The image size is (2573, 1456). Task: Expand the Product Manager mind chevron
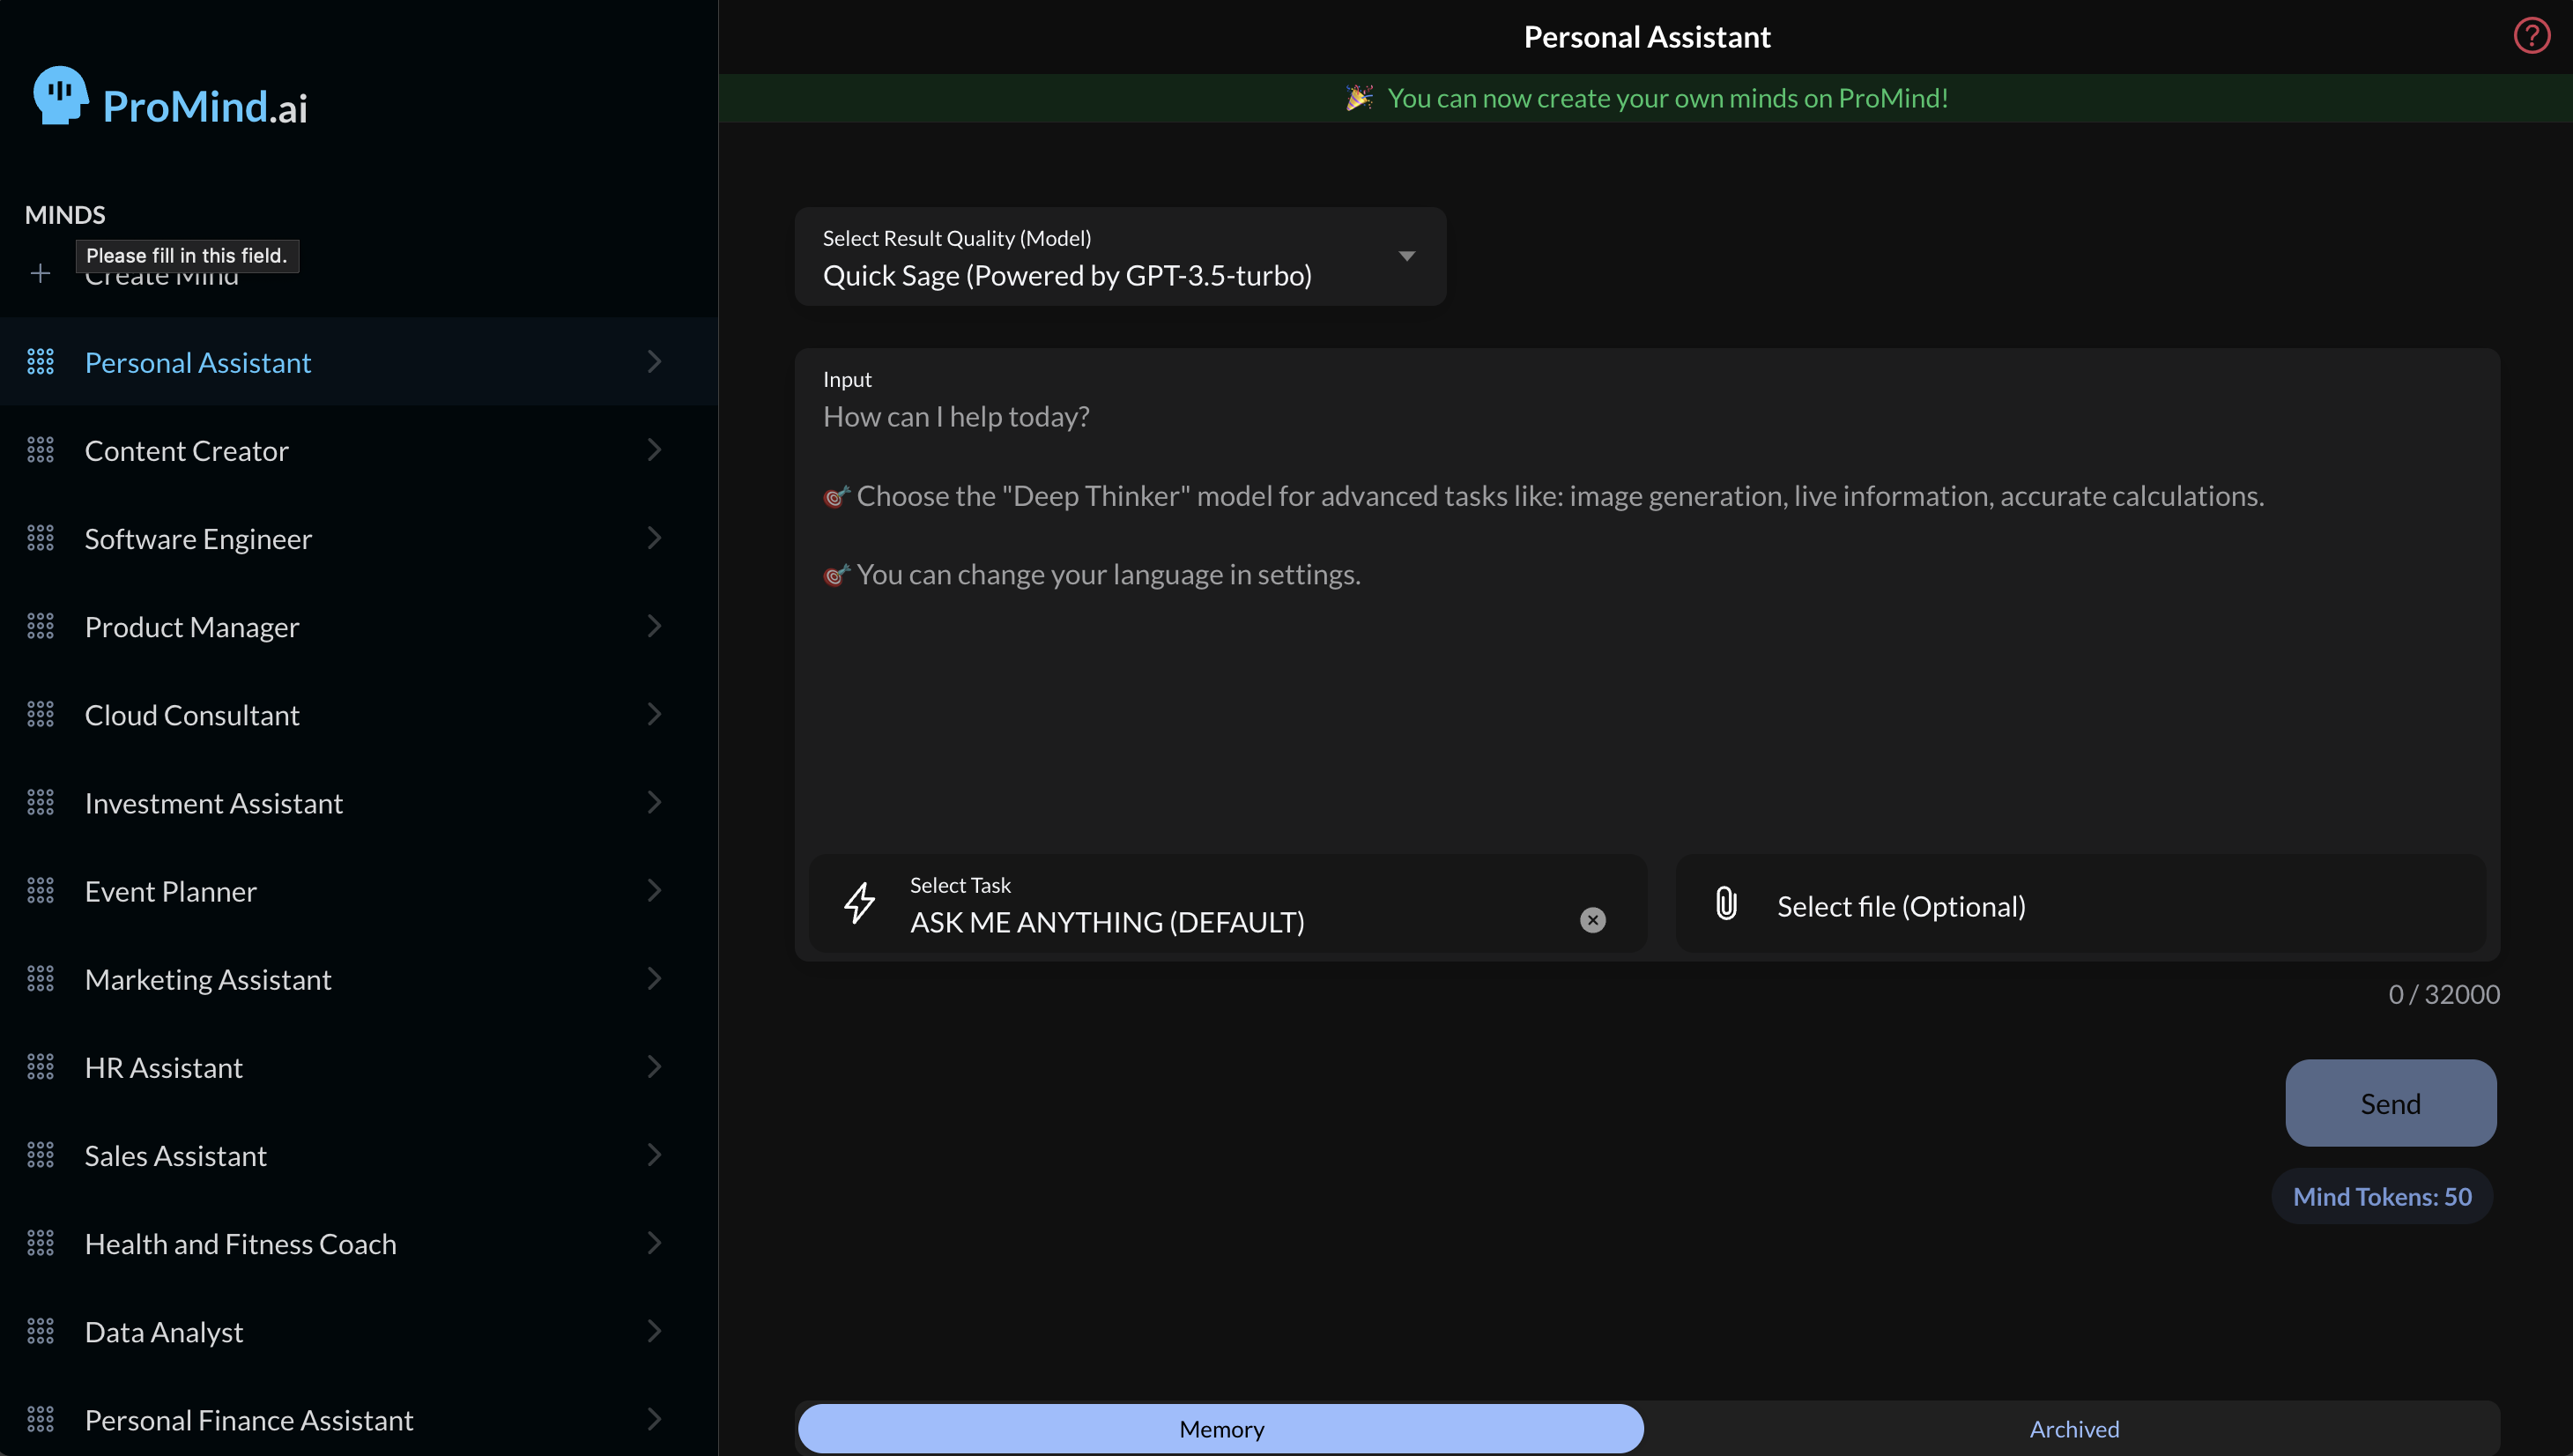coord(655,626)
